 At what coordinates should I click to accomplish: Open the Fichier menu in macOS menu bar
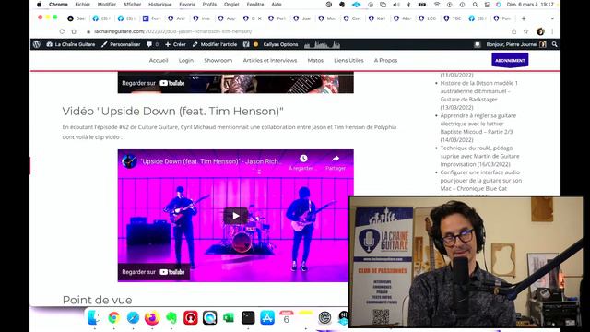82,5
